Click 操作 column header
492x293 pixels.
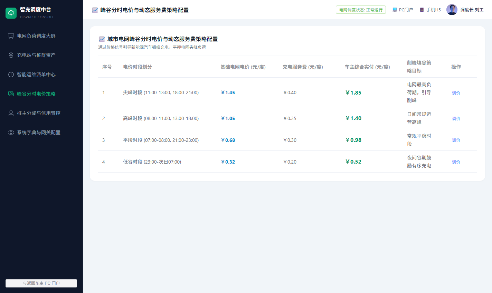click(x=456, y=67)
